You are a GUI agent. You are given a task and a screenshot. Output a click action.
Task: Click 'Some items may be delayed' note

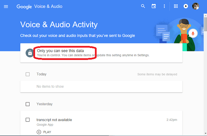[x=157, y=74]
